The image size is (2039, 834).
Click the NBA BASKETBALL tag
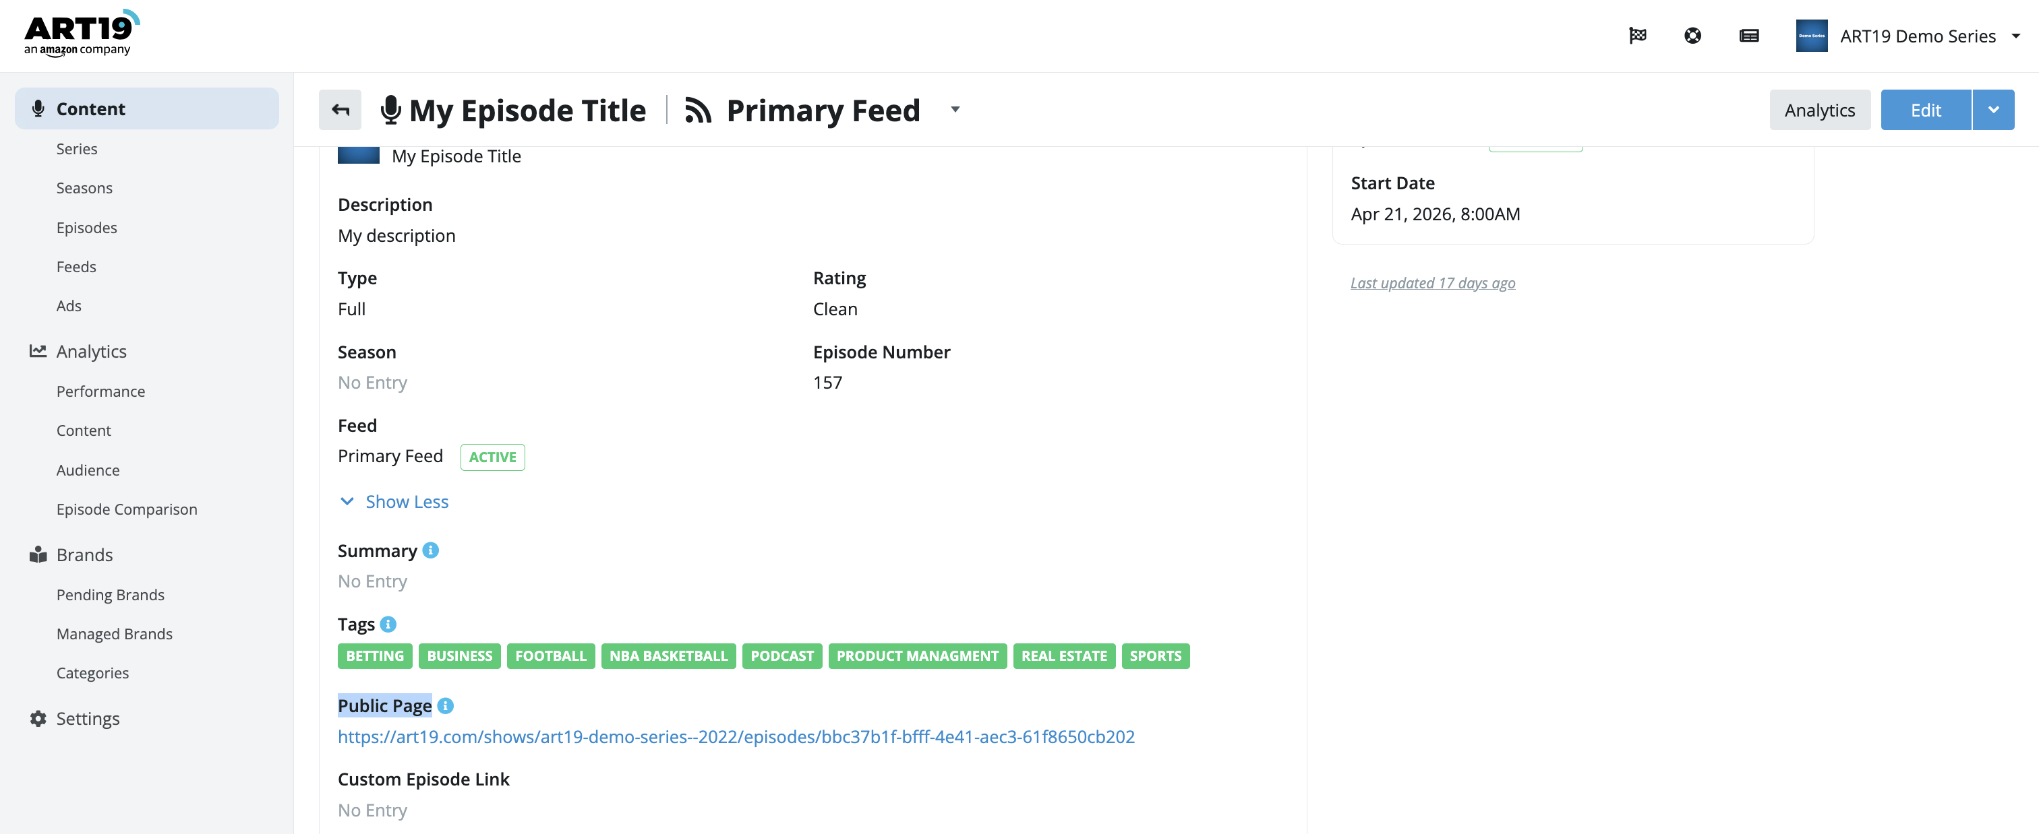pos(668,655)
